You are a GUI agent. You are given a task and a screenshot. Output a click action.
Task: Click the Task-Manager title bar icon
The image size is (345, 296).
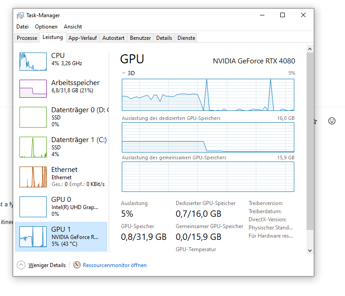(20, 15)
